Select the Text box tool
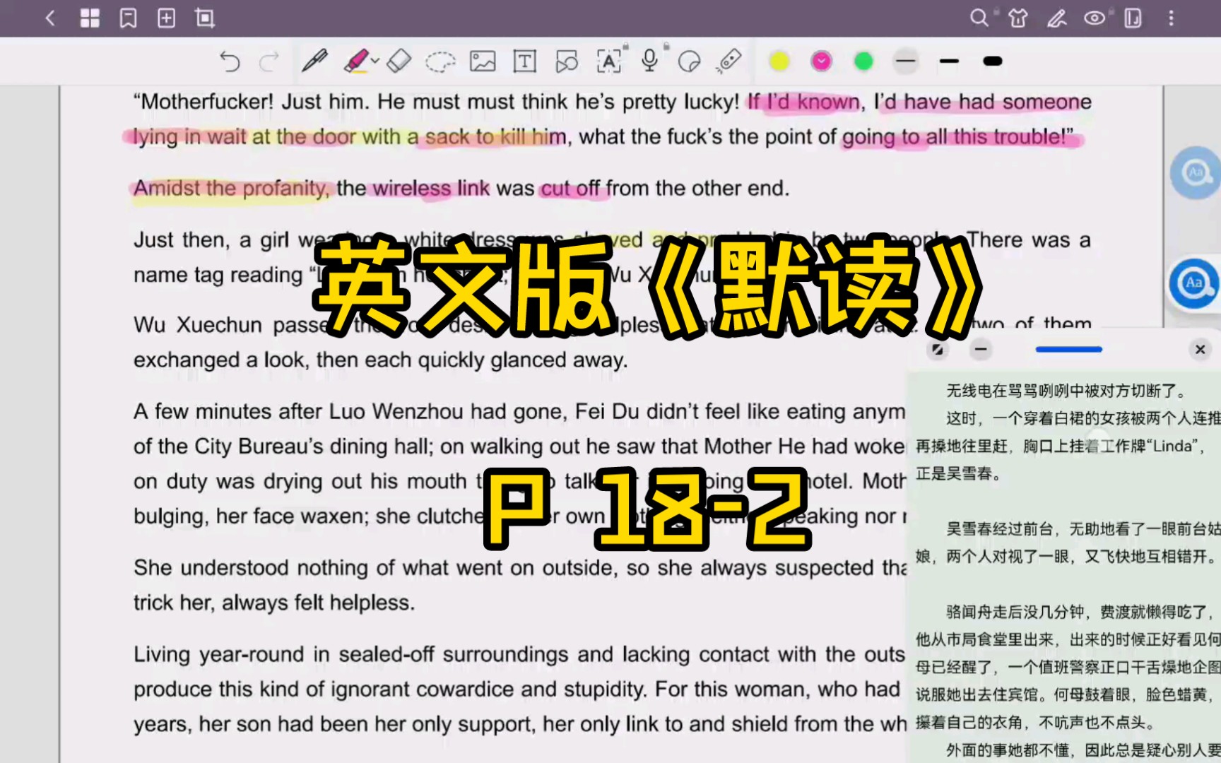1221x763 pixels. coord(524,61)
